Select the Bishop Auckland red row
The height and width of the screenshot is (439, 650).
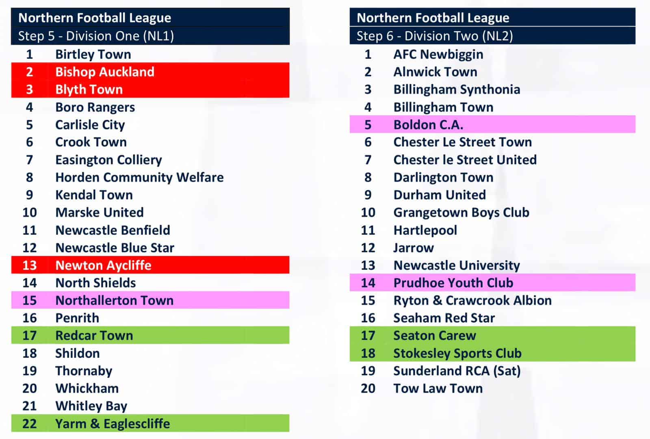pos(150,72)
